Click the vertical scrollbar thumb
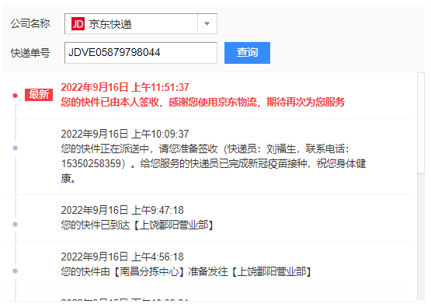Screen dimensions: 431x304 coord(421,124)
